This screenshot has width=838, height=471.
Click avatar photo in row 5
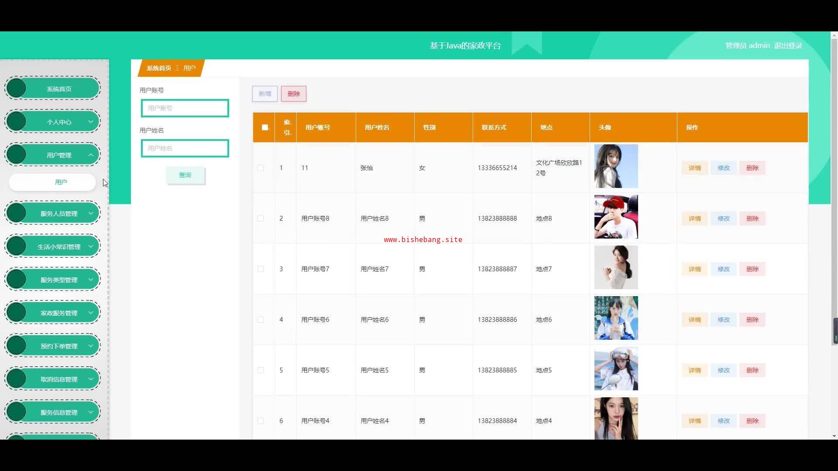pyautogui.click(x=616, y=369)
